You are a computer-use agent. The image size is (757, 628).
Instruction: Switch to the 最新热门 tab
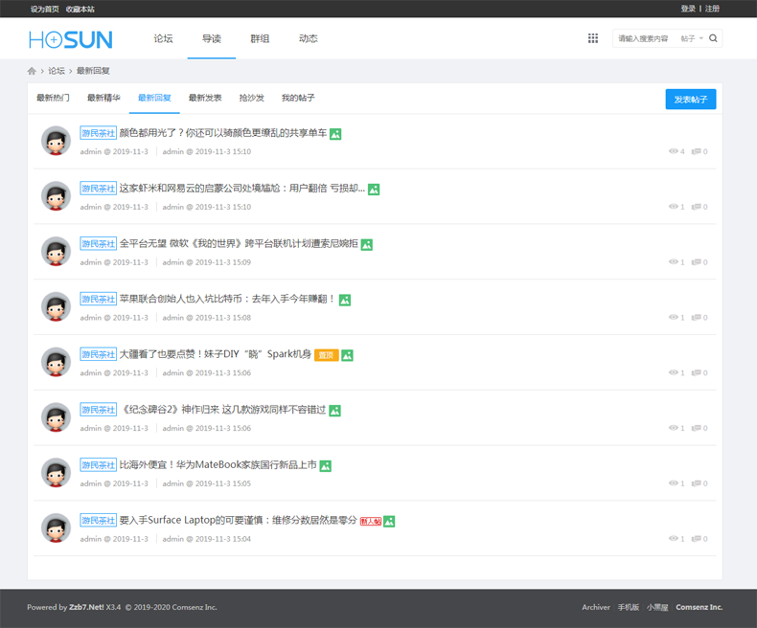click(53, 98)
